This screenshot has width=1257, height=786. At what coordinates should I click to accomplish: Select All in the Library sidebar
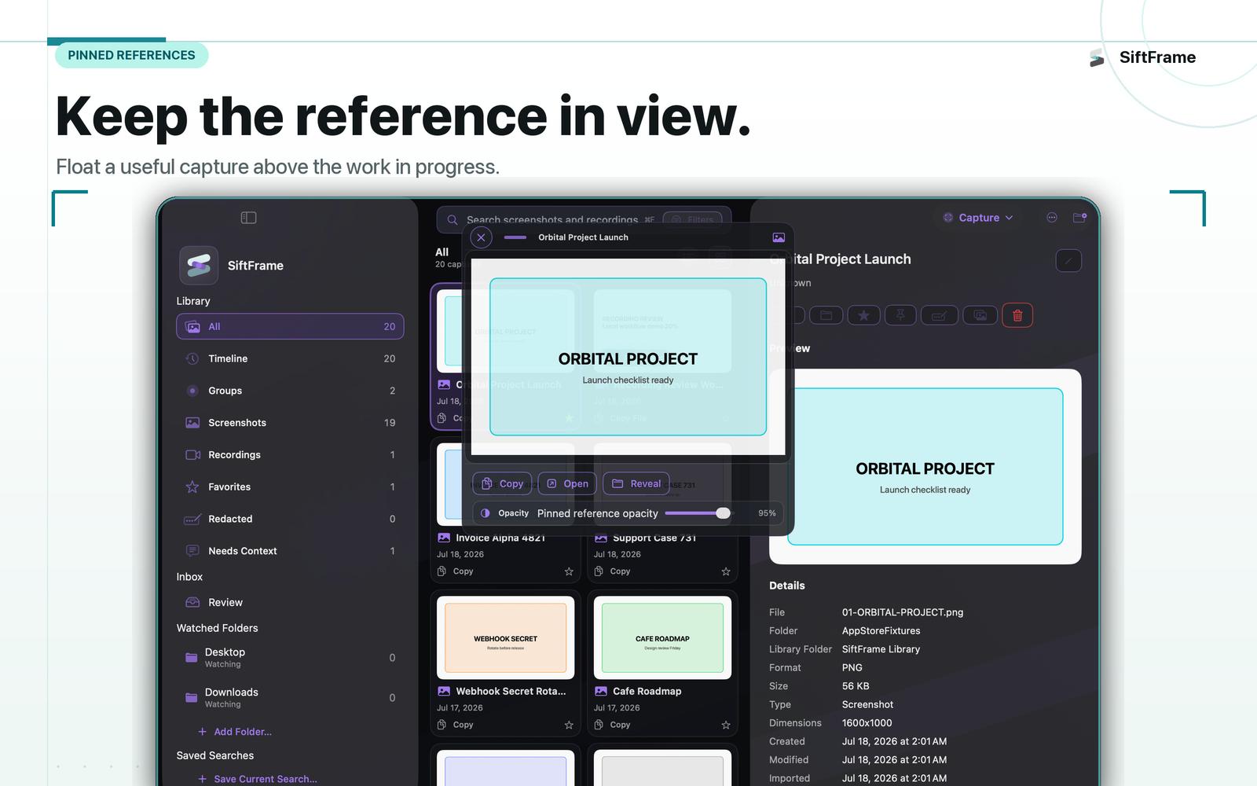tap(290, 327)
